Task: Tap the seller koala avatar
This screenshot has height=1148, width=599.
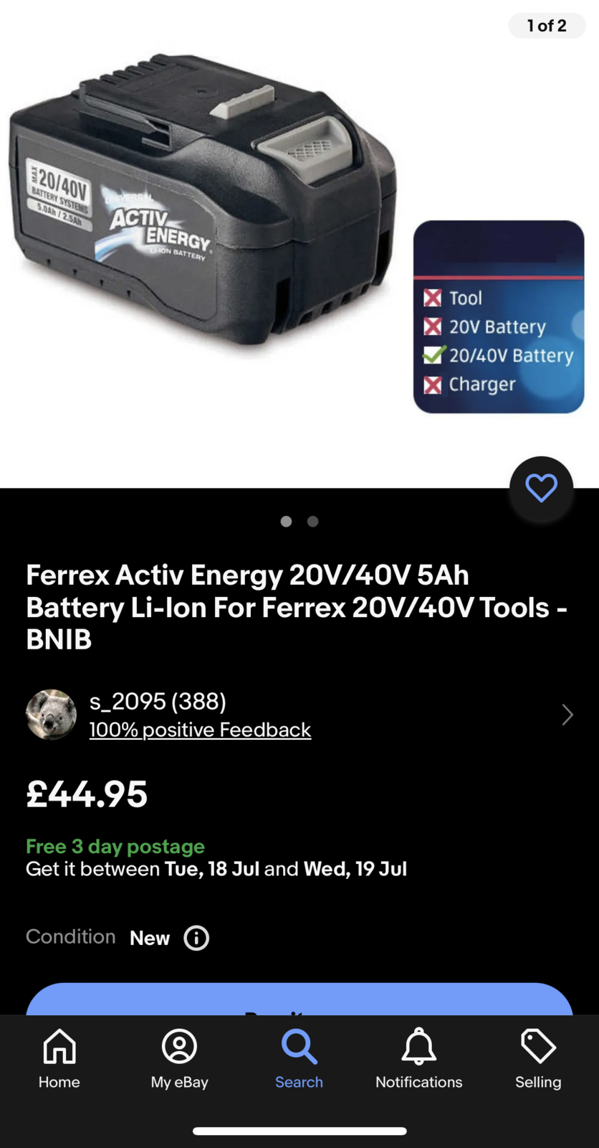Action: (51, 715)
